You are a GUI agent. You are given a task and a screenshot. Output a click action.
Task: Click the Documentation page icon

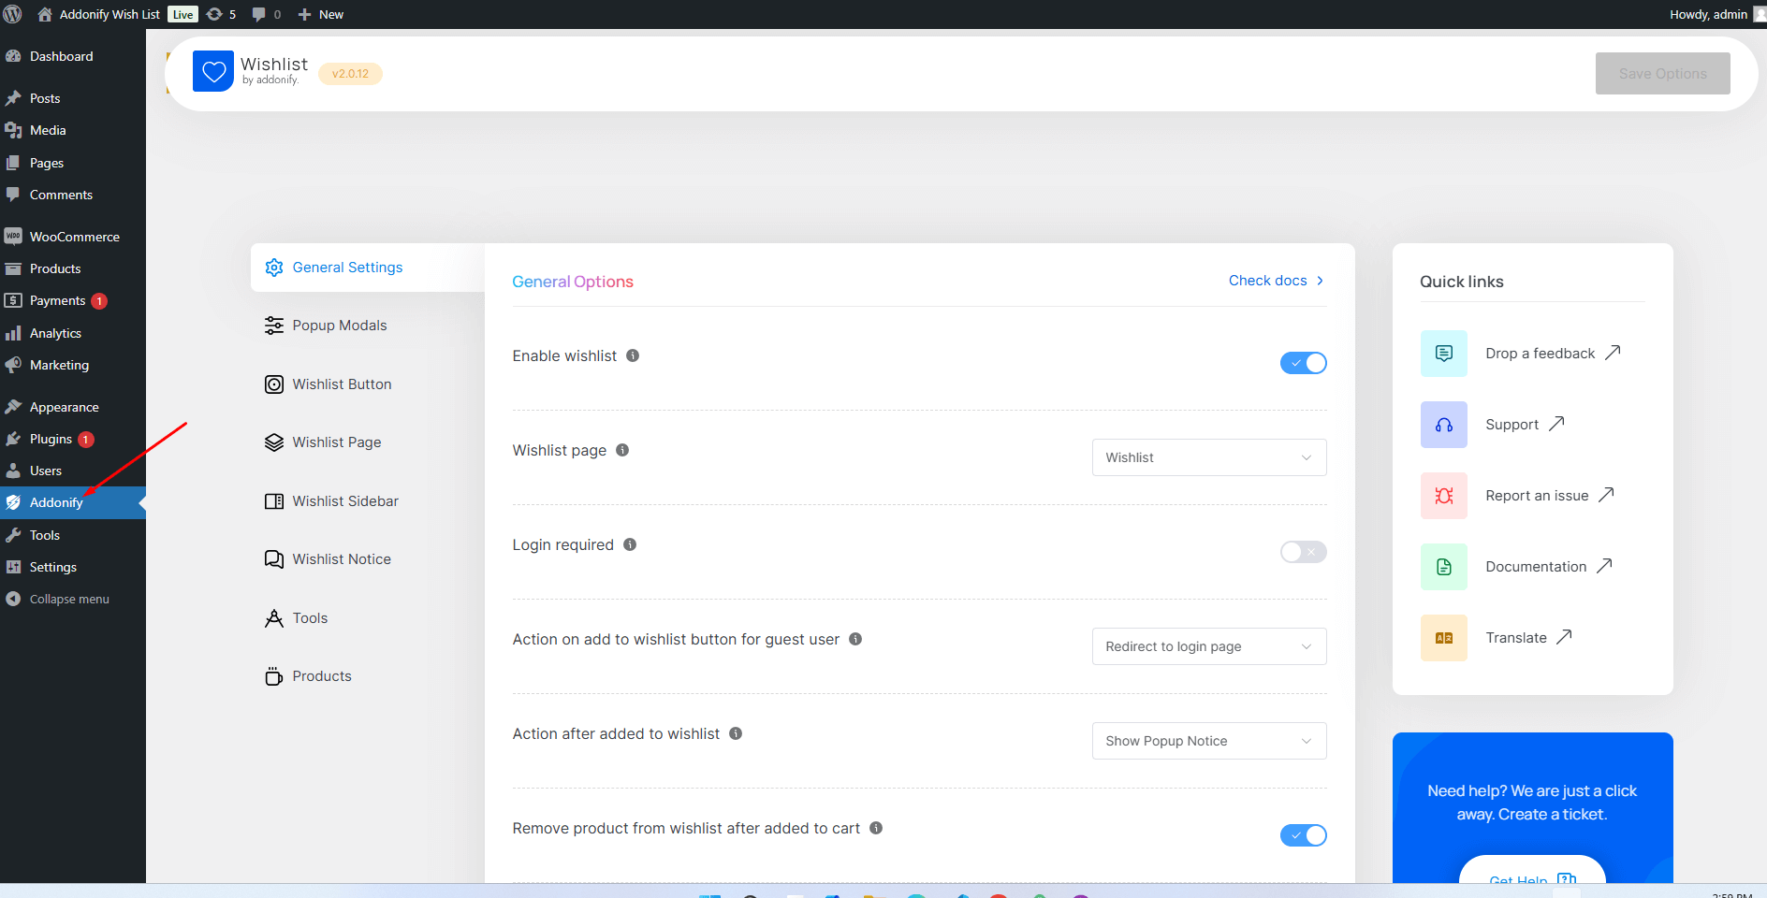pyautogui.click(x=1443, y=566)
